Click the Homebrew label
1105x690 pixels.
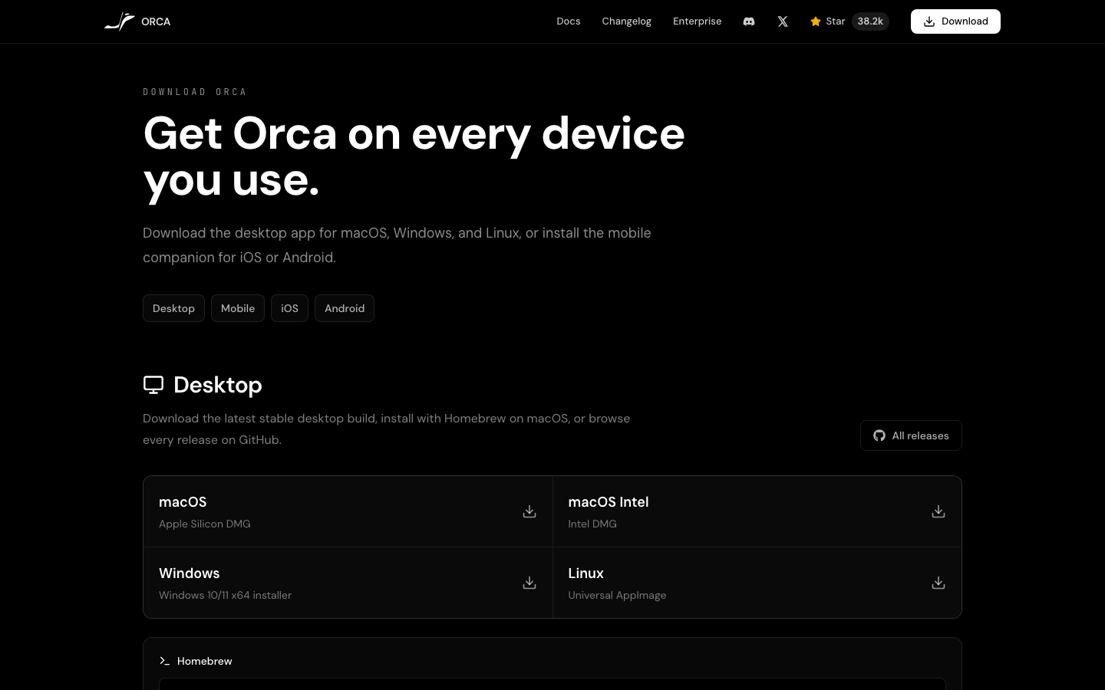click(205, 661)
